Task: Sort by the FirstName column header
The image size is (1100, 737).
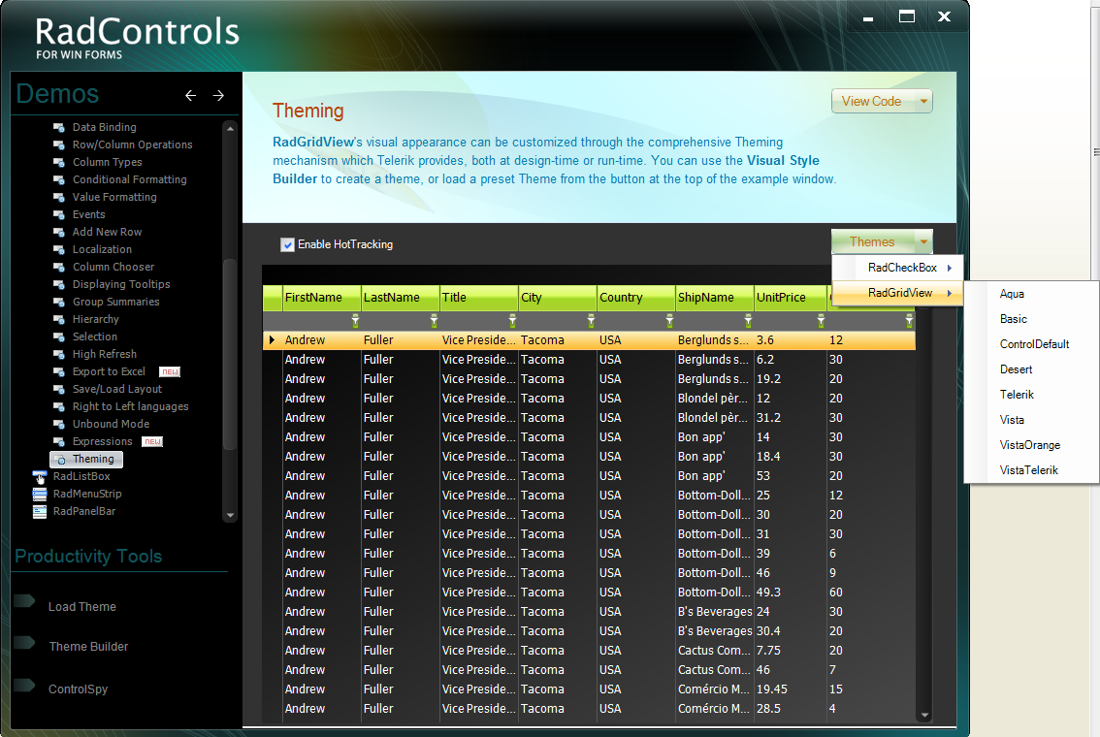Action: [321, 298]
